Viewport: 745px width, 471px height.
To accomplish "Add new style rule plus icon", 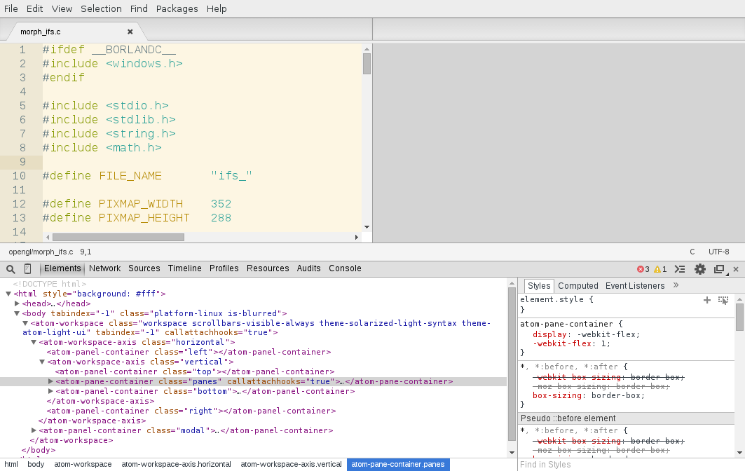I will tap(707, 300).
